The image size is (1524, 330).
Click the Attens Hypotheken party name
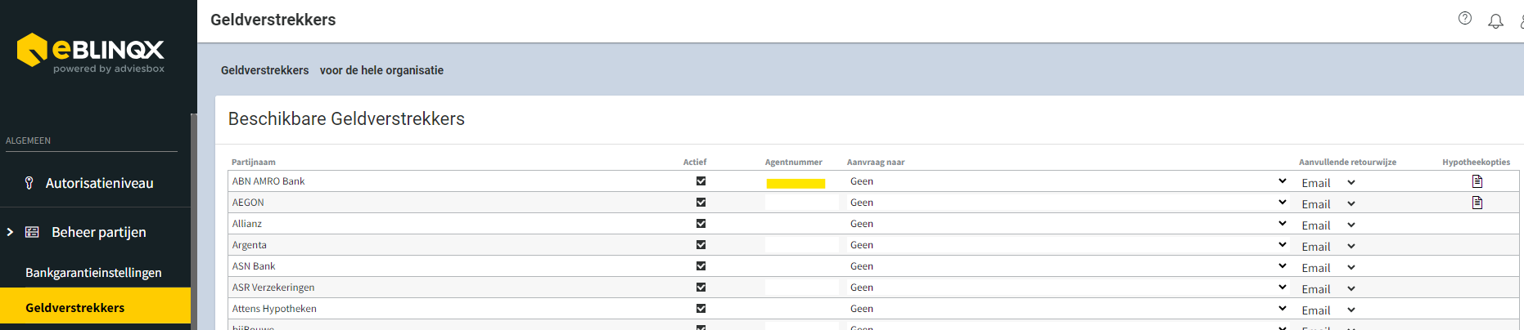pos(274,309)
